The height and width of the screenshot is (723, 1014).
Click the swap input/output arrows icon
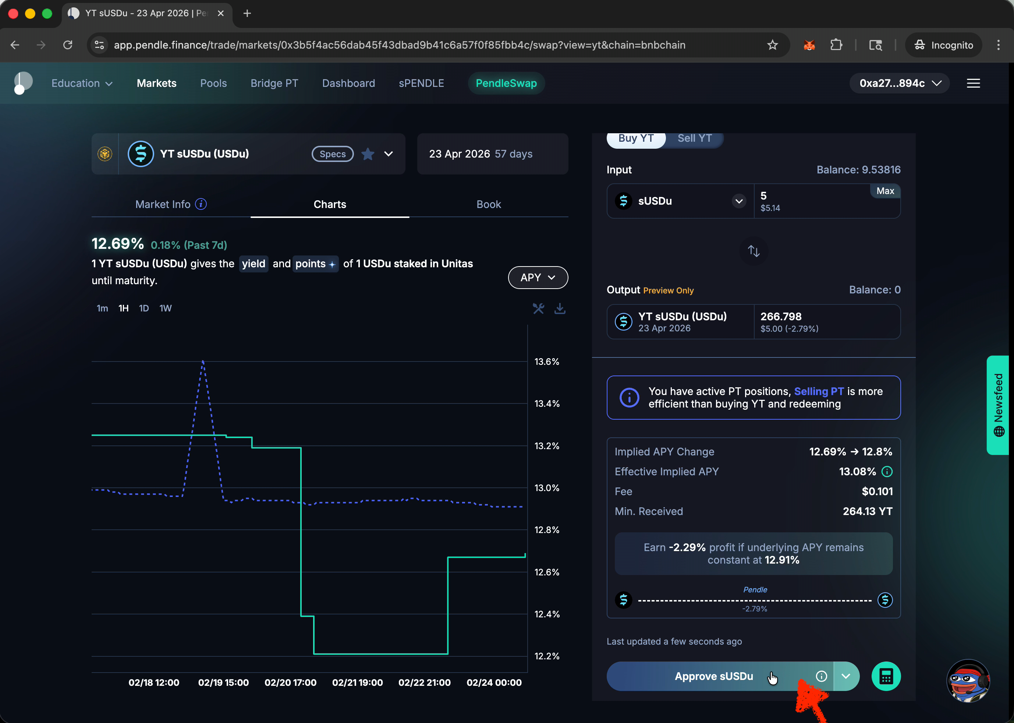(x=753, y=251)
